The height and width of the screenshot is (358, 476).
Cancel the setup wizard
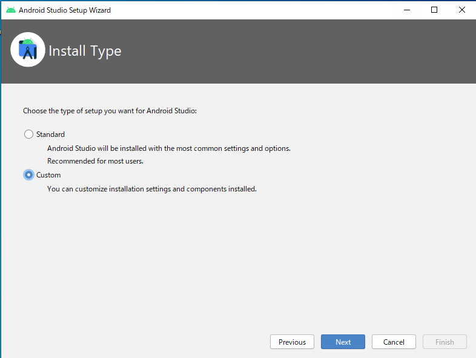point(394,342)
